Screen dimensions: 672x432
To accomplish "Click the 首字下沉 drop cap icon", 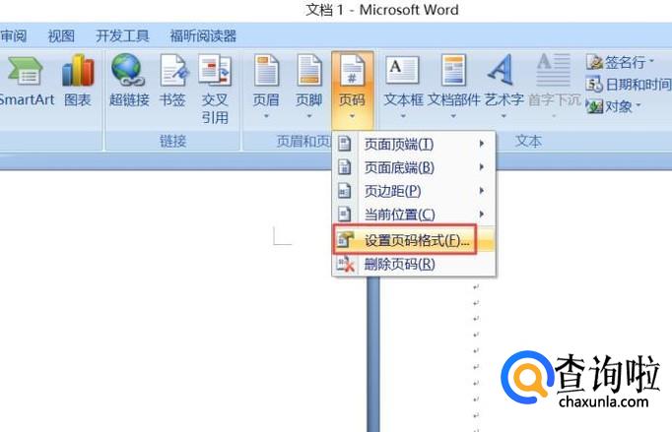I will tap(554, 70).
